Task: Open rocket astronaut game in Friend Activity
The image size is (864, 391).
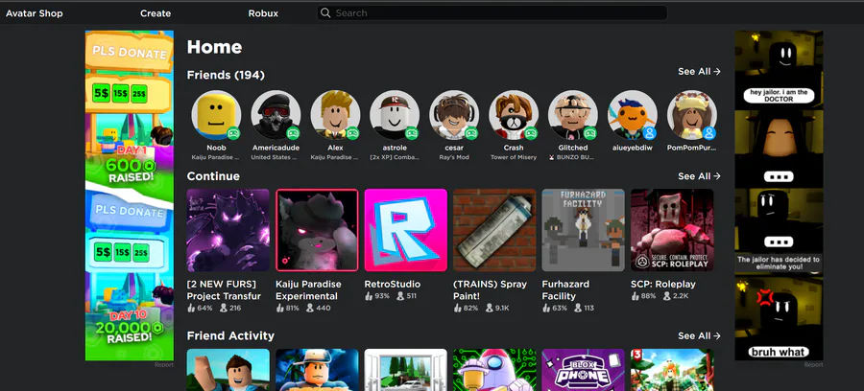Action: click(x=494, y=370)
